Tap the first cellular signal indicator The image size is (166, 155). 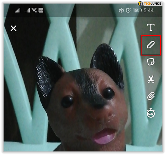click(x=18, y=10)
